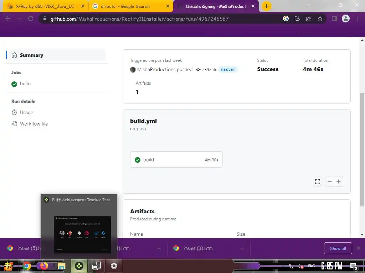Close the downloads bar

click(359, 248)
